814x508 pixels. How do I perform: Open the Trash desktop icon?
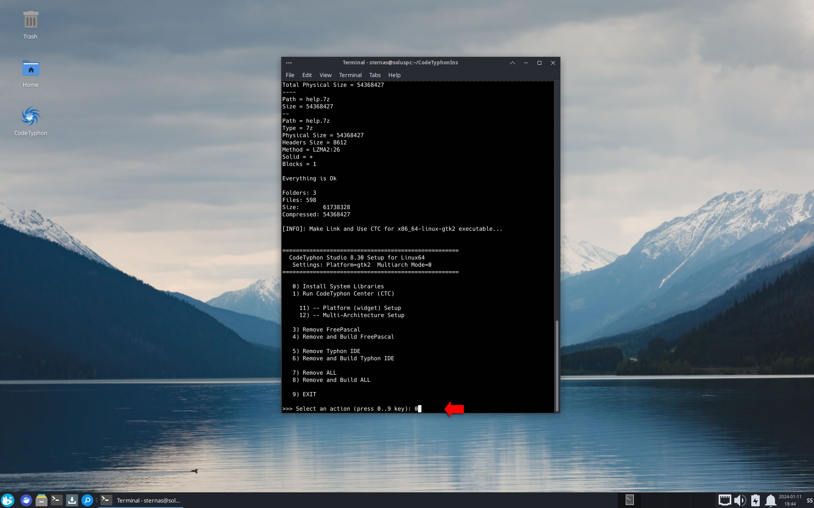(x=31, y=25)
